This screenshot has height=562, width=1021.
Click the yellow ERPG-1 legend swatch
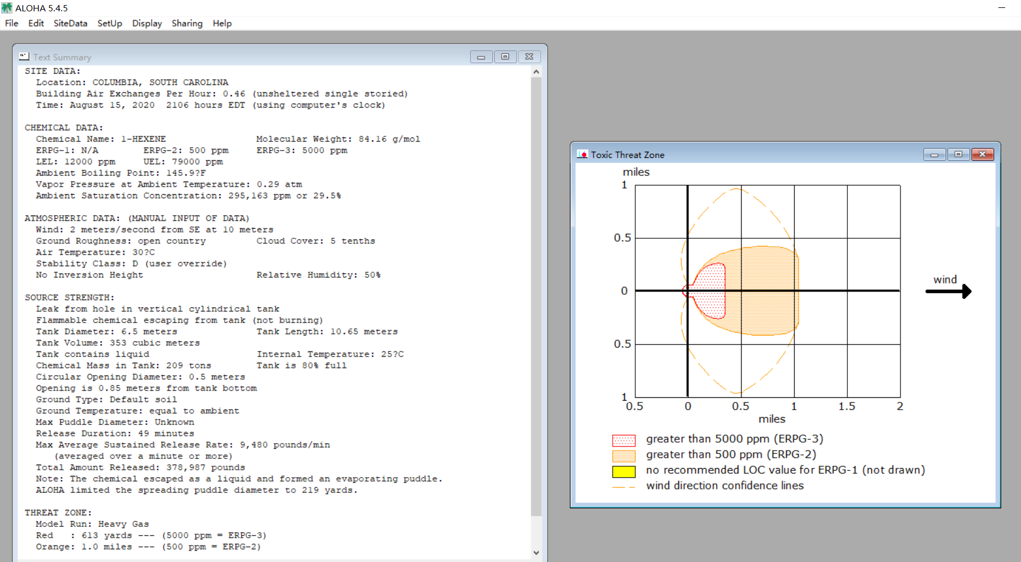(624, 471)
